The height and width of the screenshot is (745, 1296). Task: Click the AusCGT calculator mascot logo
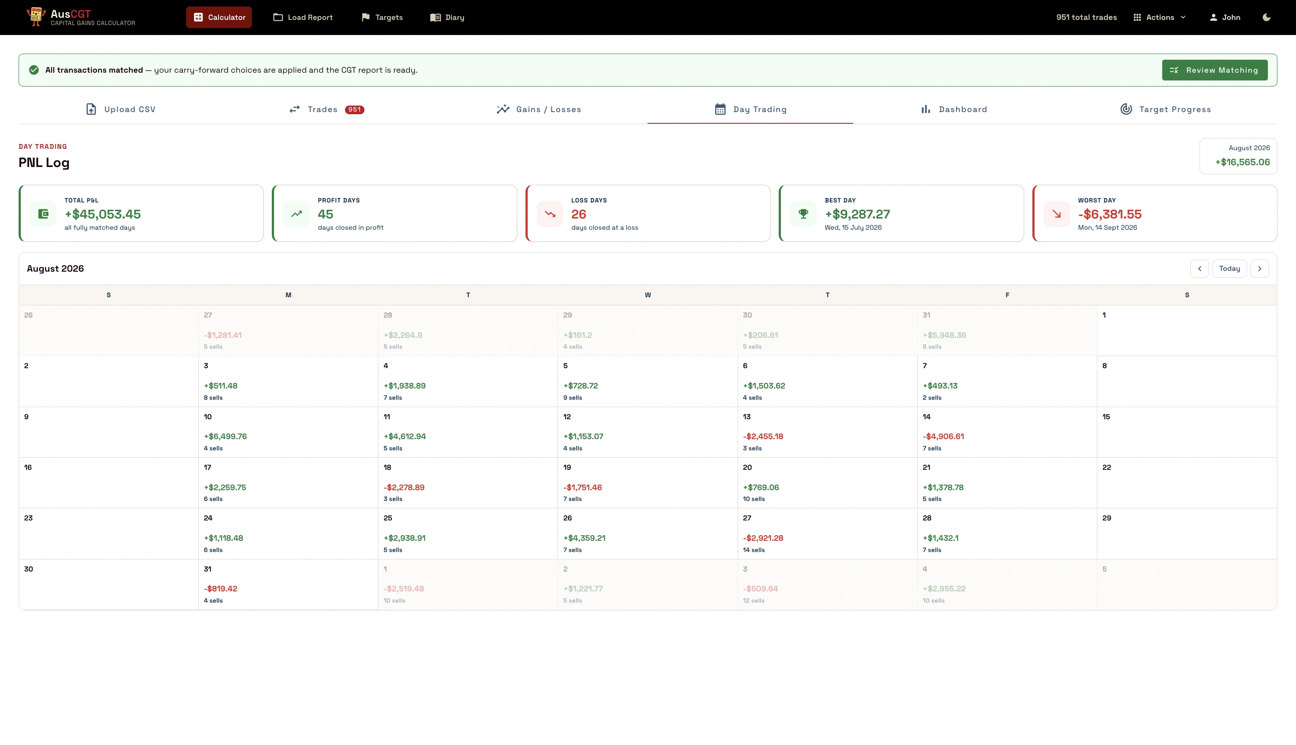pos(36,17)
